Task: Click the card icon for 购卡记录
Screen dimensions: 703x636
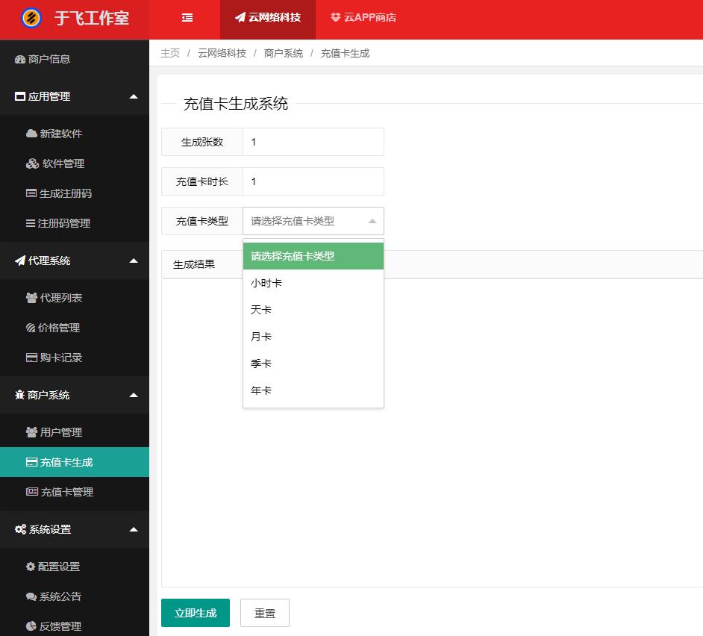Action: 31,358
